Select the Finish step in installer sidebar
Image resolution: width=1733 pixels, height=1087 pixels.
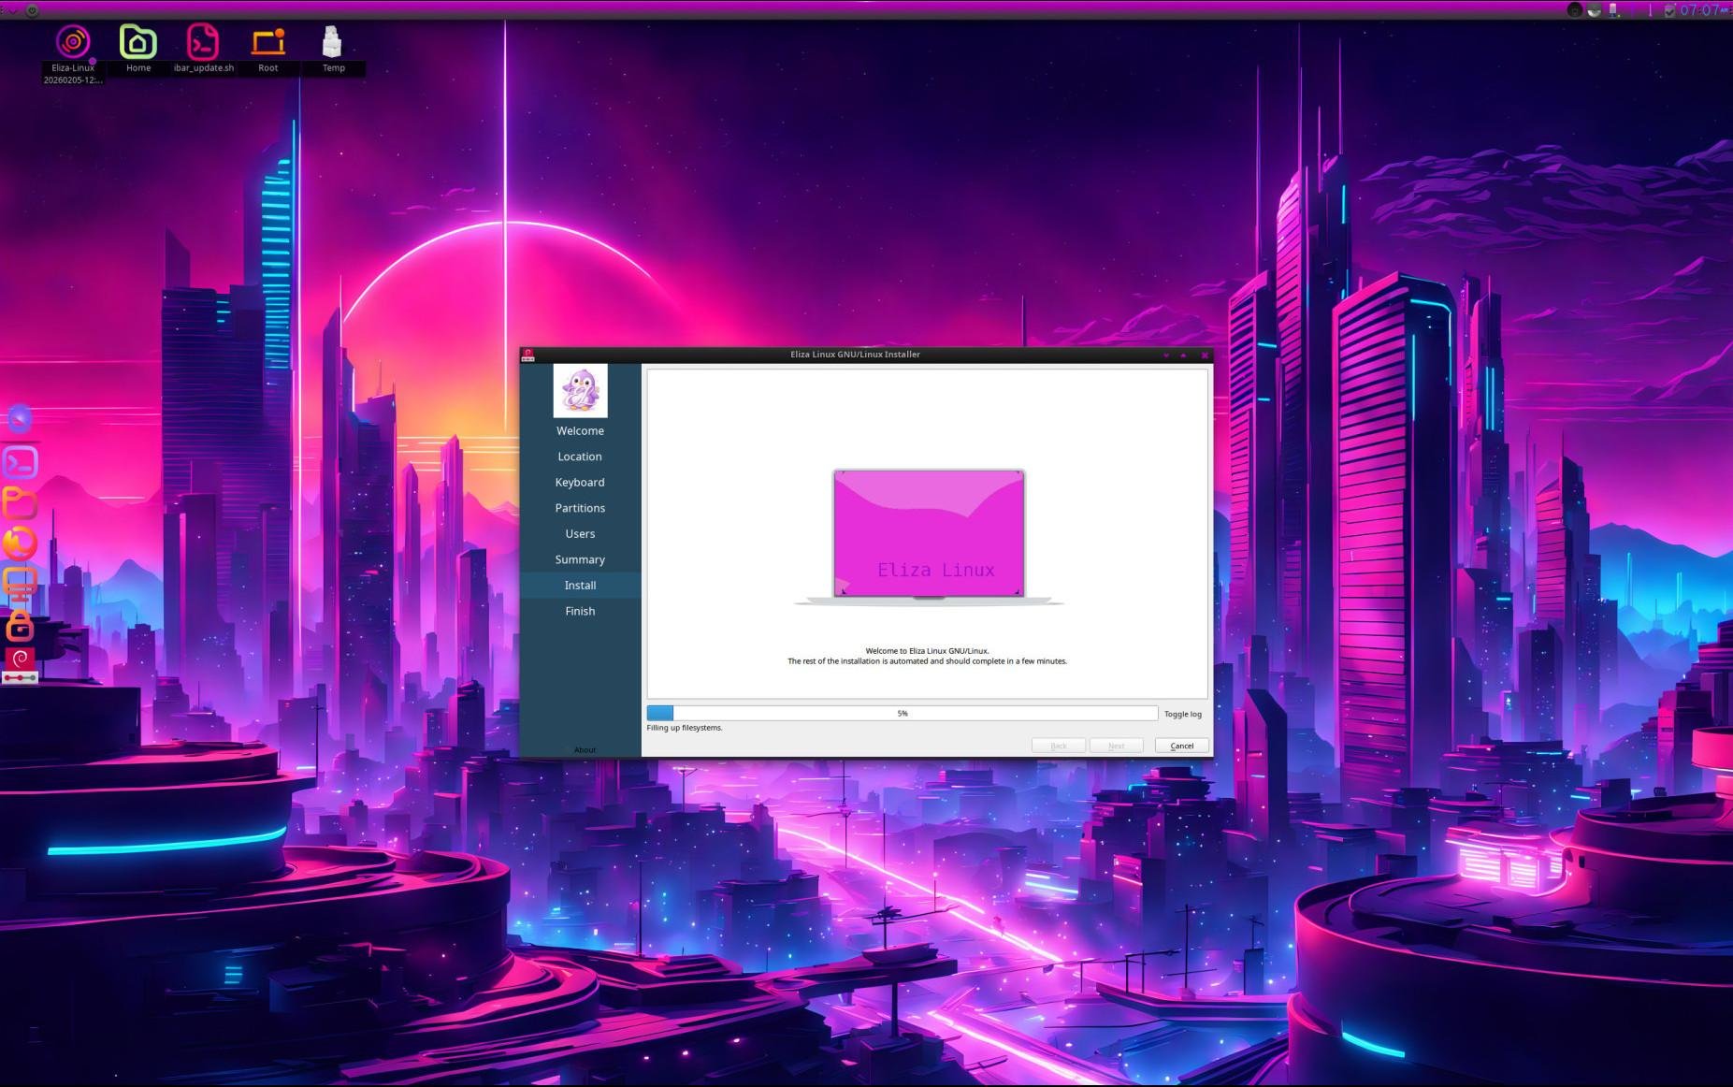(580, 611)
